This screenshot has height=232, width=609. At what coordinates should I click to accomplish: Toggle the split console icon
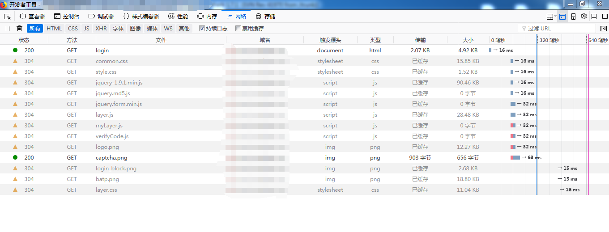pyautogui.click(x=562, y=17)
